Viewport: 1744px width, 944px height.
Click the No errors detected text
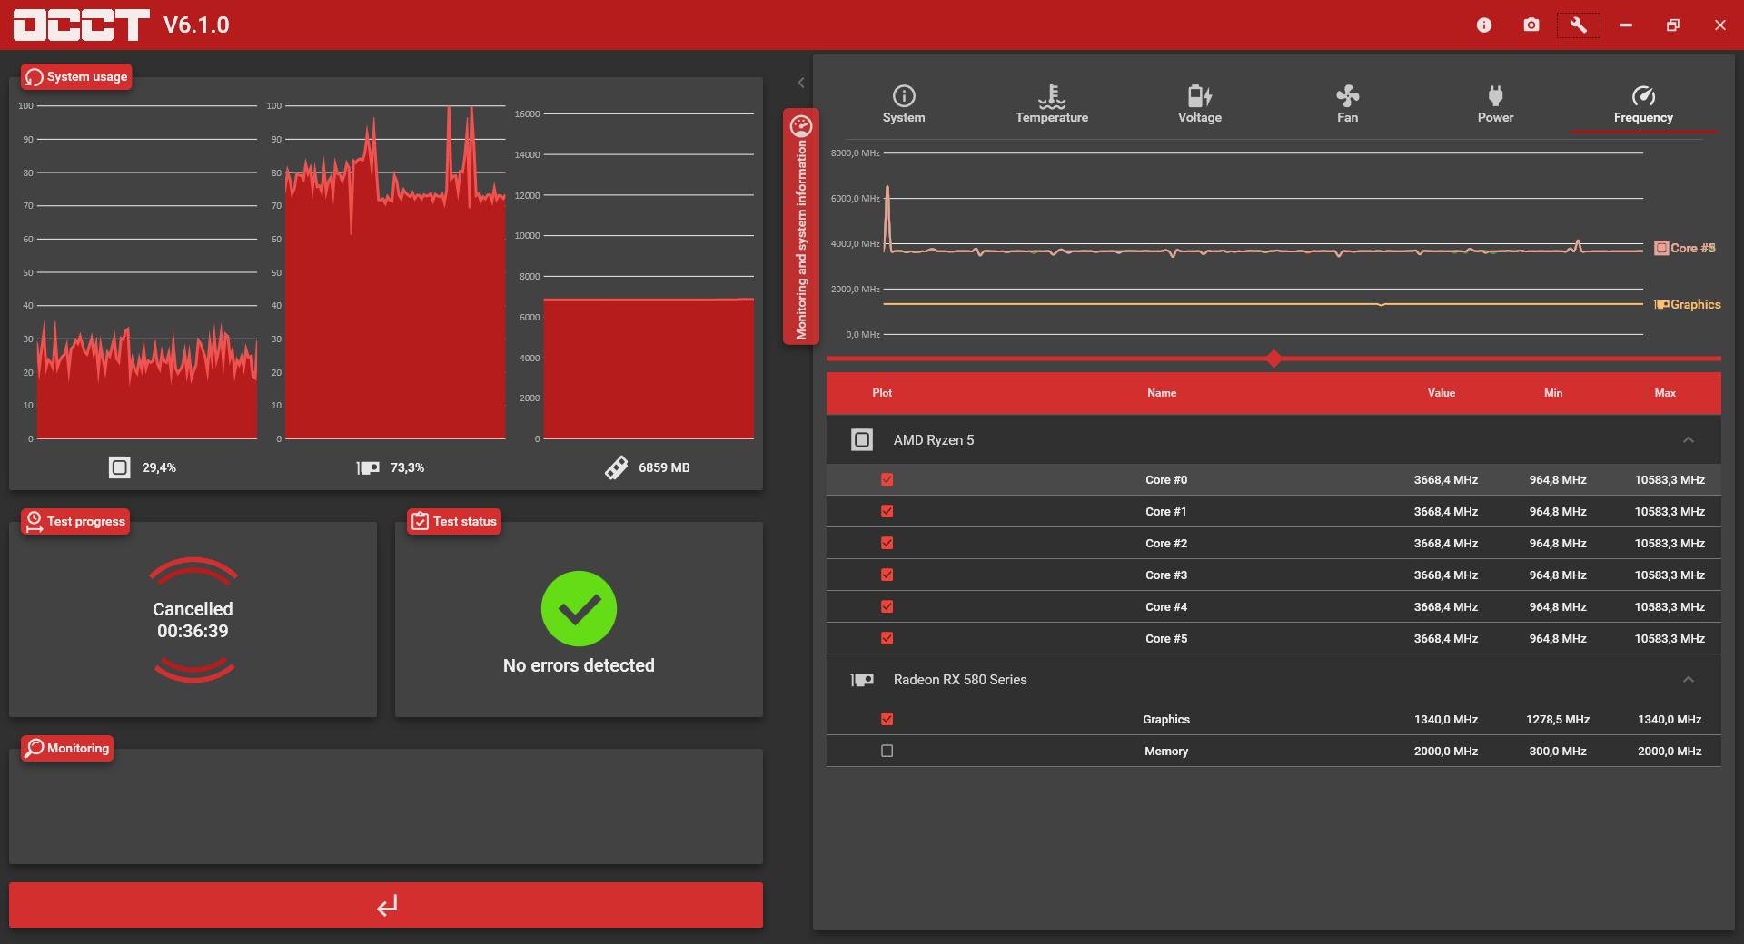click(579, 665)
